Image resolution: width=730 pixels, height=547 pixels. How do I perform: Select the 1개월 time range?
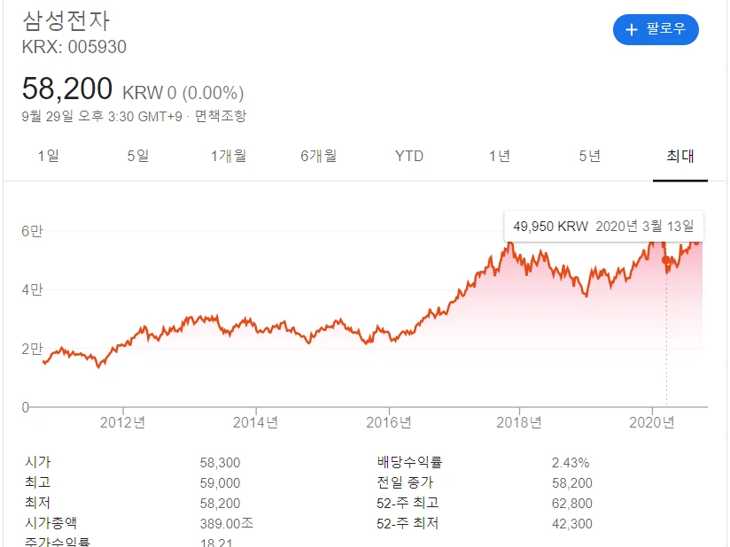tap(228, 155)
